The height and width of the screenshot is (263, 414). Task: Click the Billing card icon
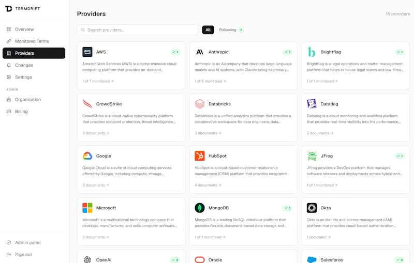(x=9, y=112)
